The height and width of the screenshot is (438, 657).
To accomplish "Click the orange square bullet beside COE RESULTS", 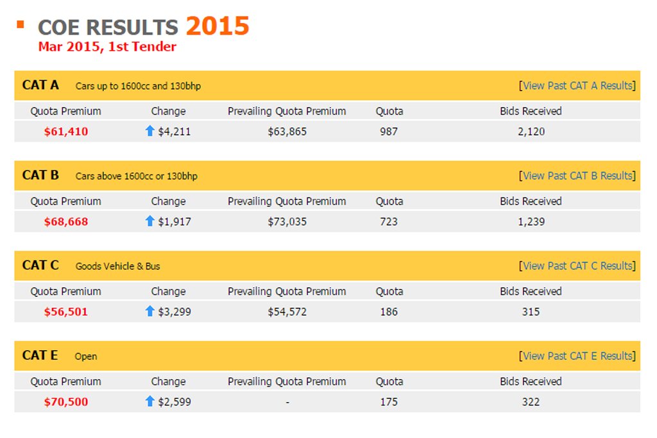I will point(20,25).
